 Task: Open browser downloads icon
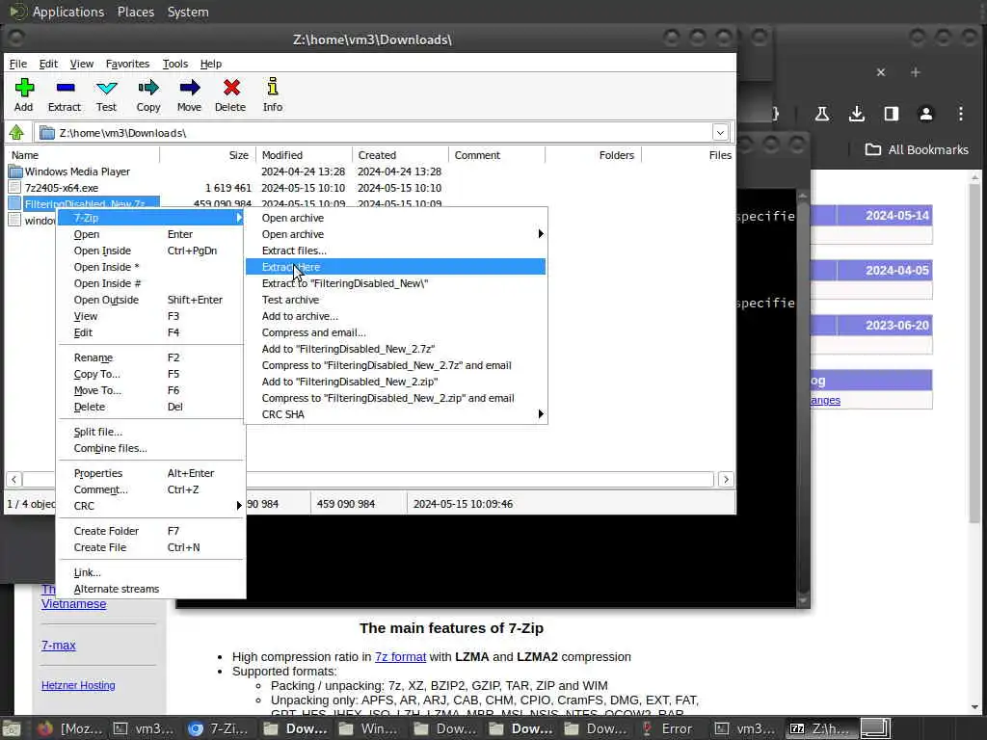coord(856,114)
